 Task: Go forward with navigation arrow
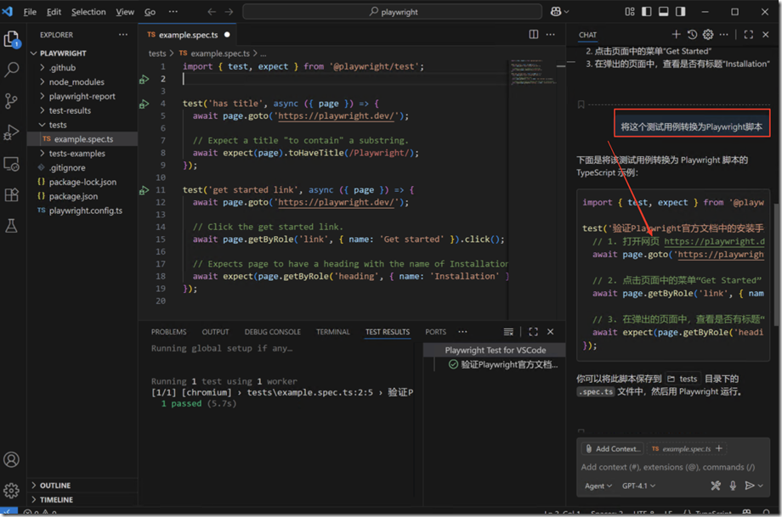(x=229, y=11)
